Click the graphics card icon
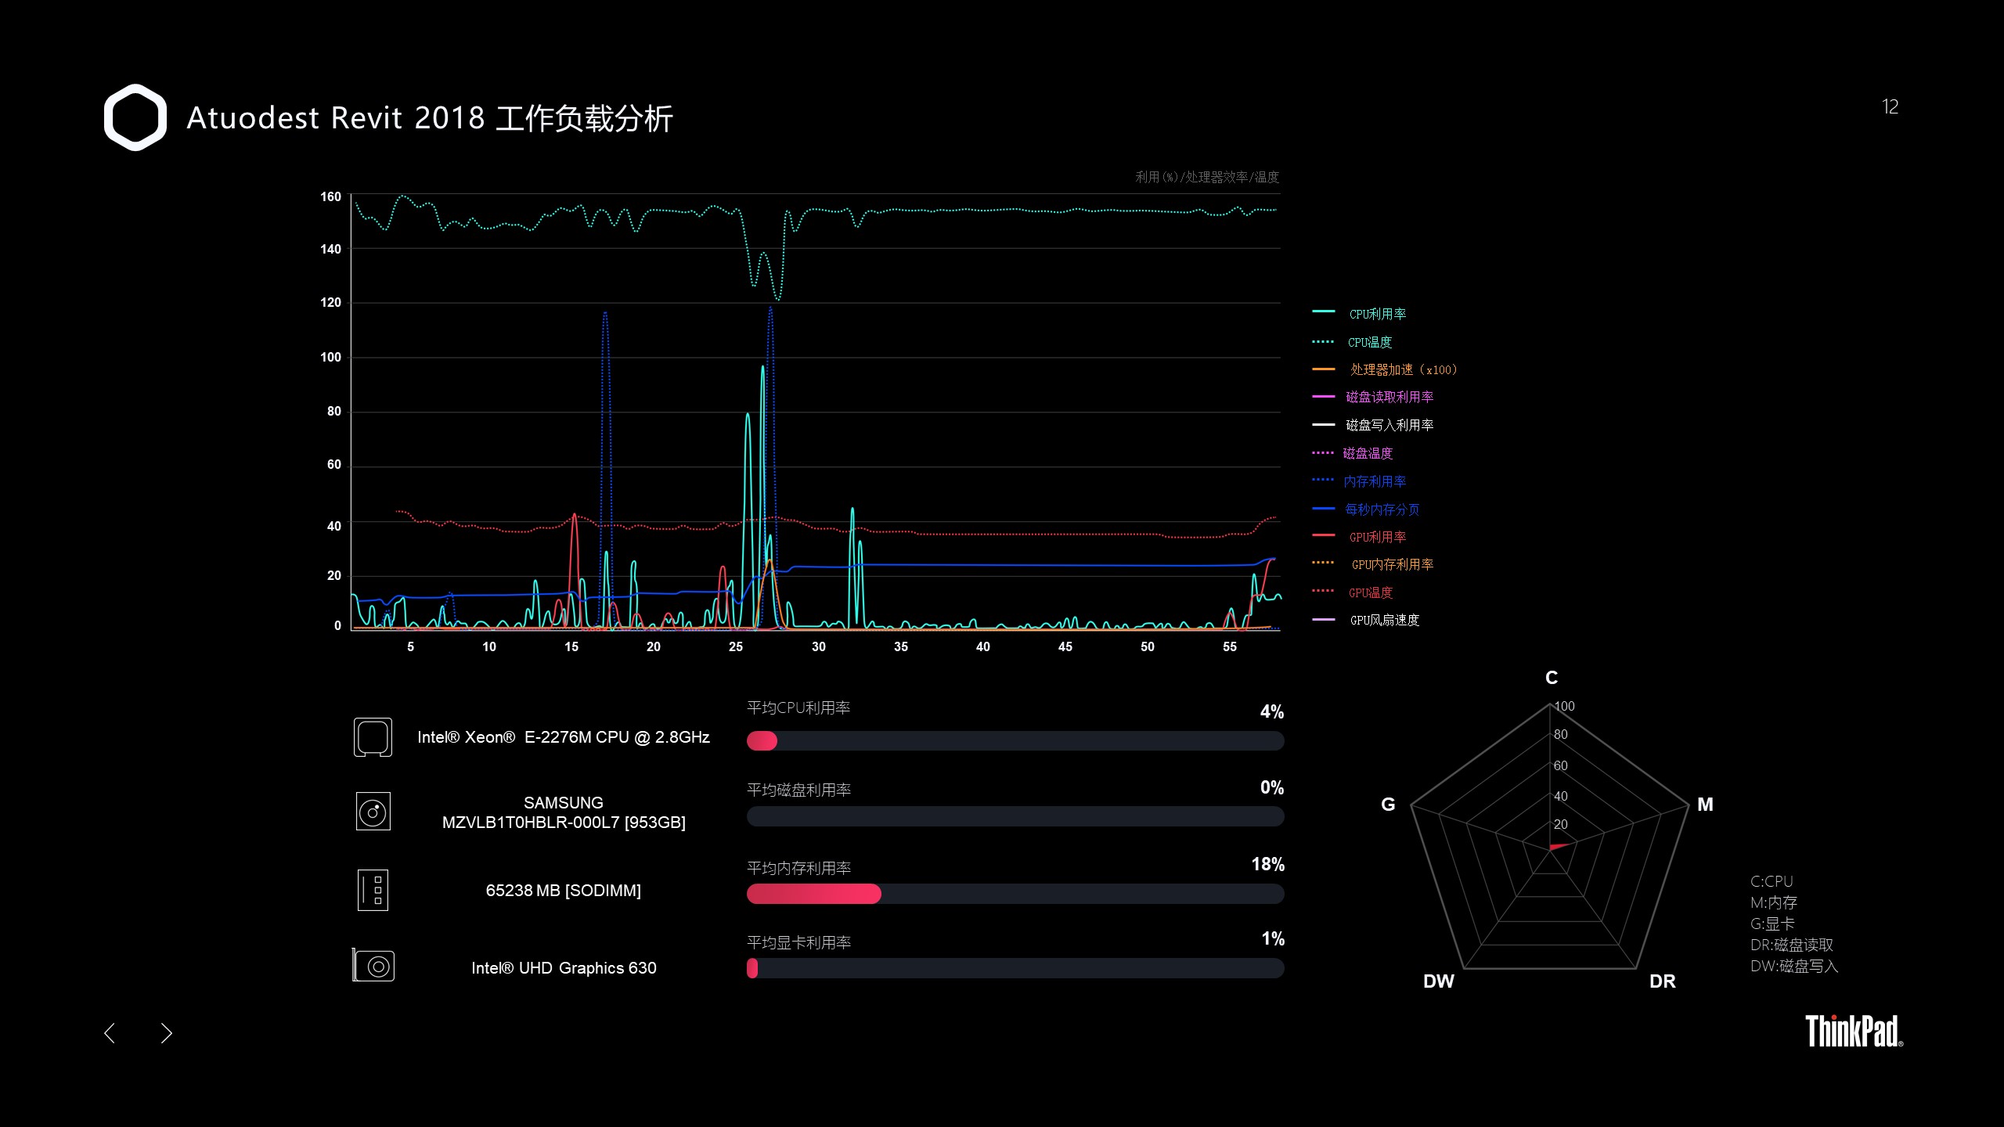 coord(373,966)
